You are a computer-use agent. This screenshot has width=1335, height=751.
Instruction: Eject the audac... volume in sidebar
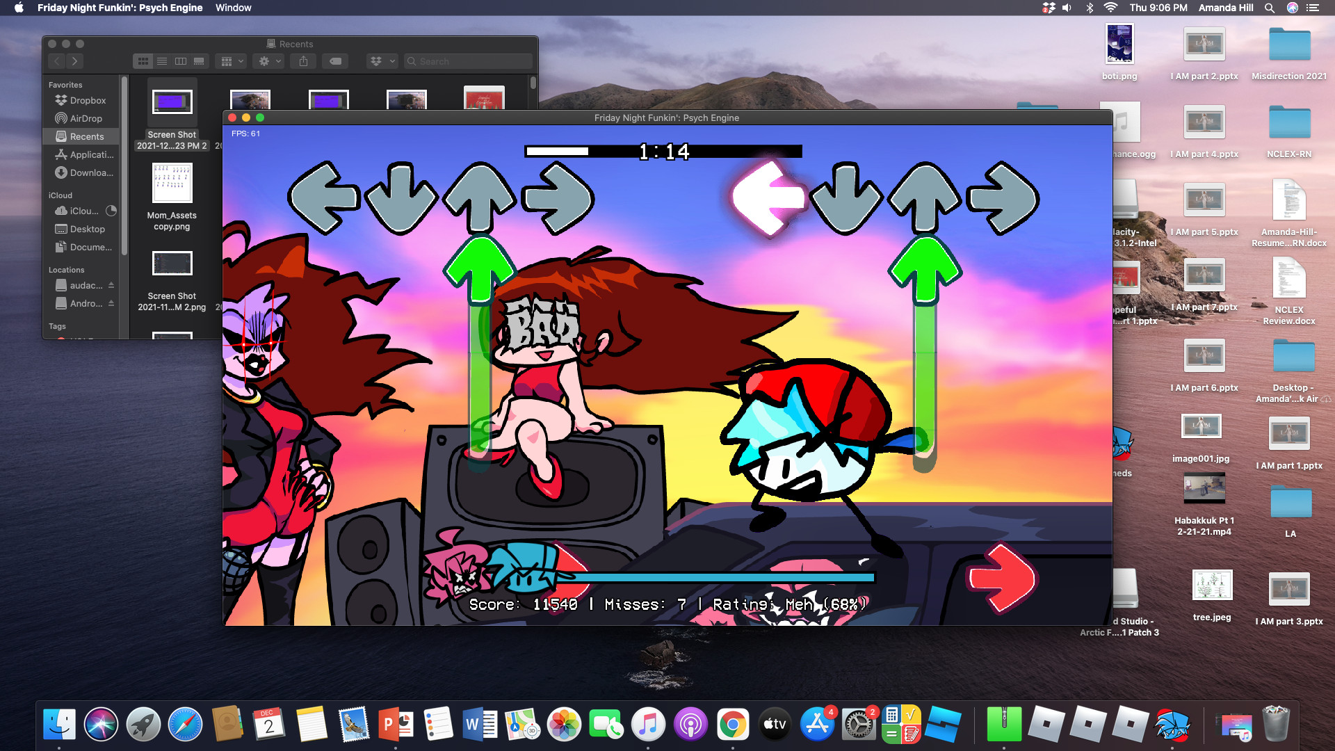point(111,285)
